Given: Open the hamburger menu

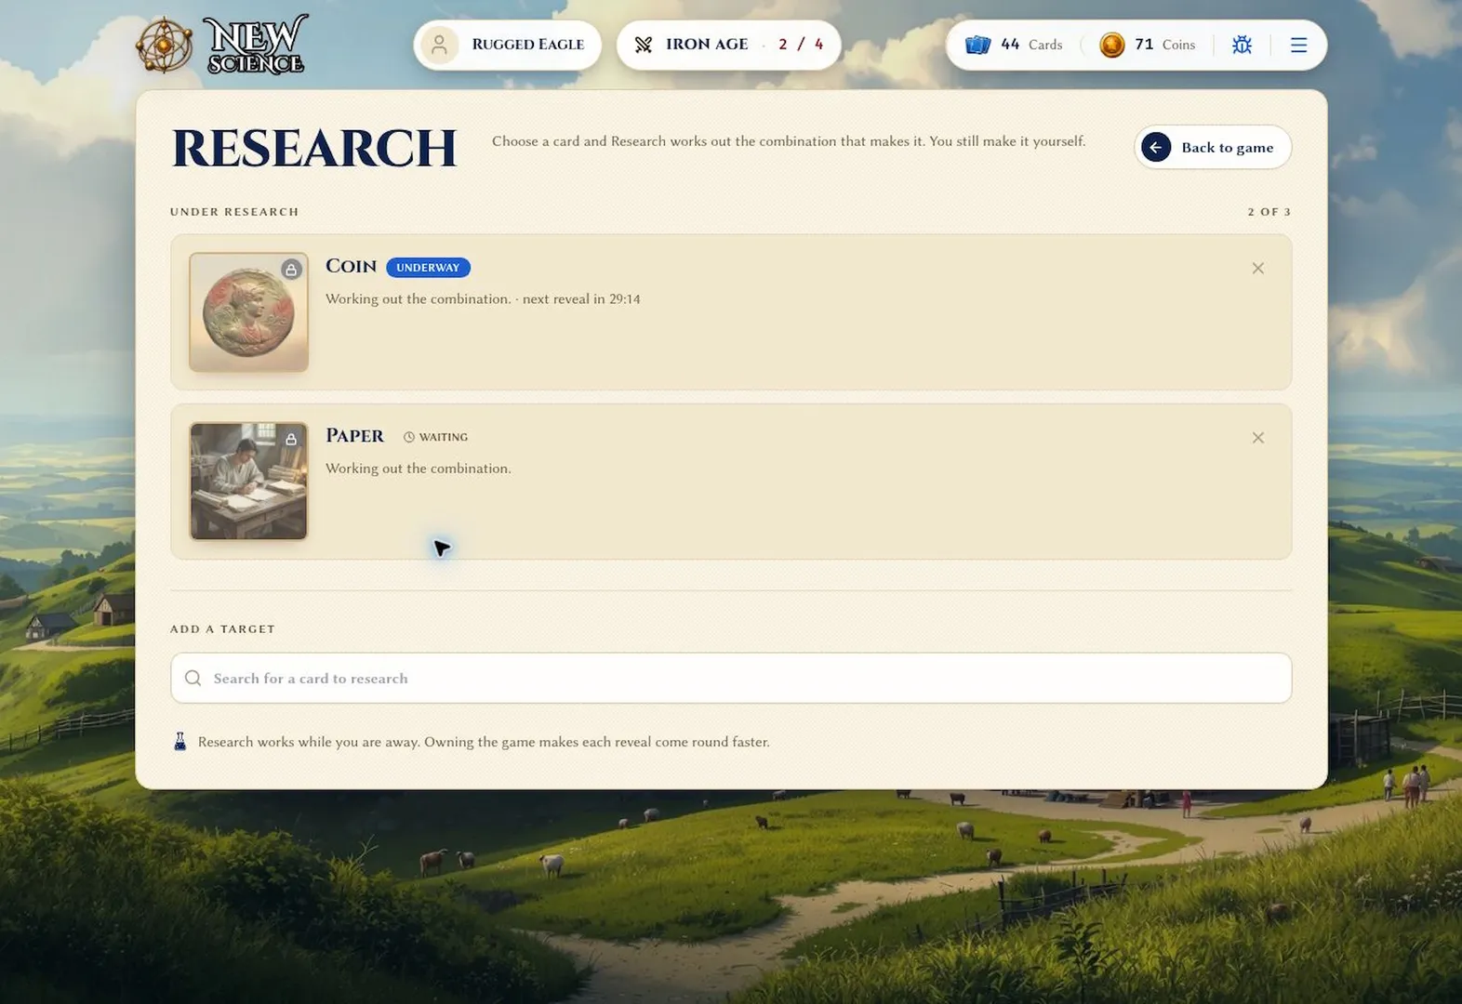Looking at the screenshot, I should click(1299, 45).
